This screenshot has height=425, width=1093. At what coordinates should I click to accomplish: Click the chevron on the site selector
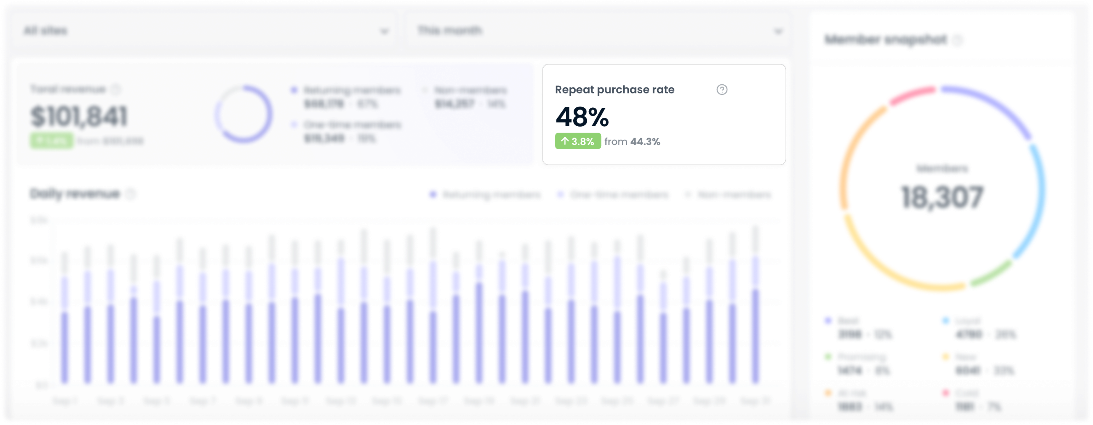[x=384, y=31]
